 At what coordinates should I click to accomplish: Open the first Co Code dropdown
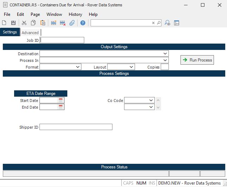pos(151,101)
